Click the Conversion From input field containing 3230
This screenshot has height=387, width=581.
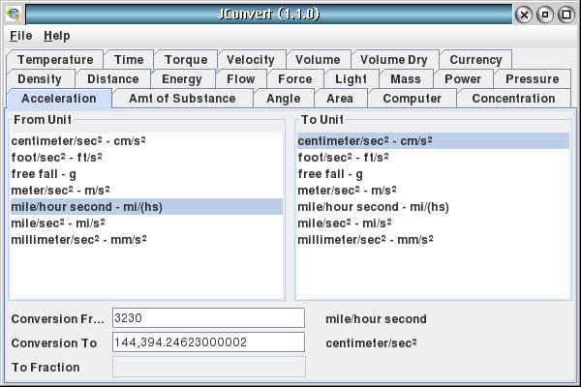(x=208, y=318)
